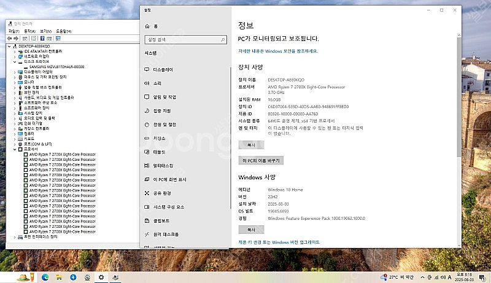491x283 pixels.
Task: Open 태블릿 settings page
Action: 185,152
